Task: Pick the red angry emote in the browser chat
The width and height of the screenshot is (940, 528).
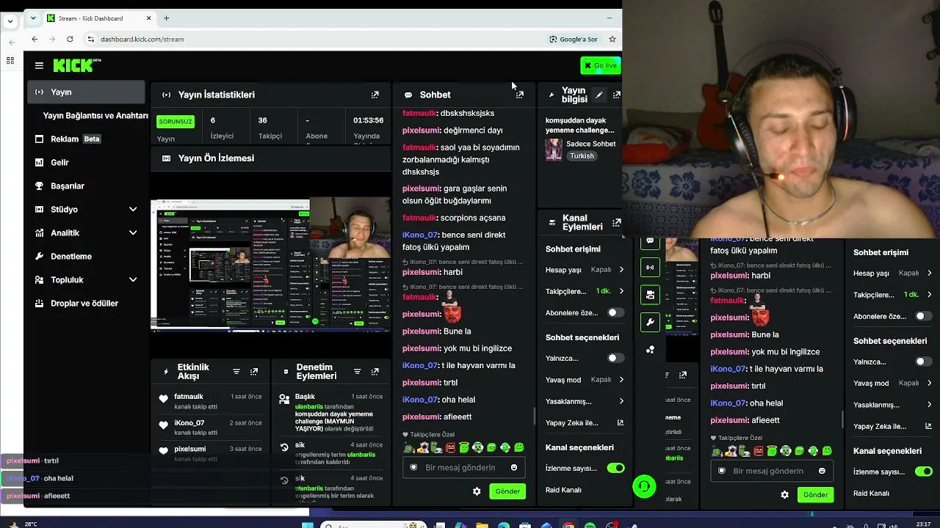Action: click(450, 447)
